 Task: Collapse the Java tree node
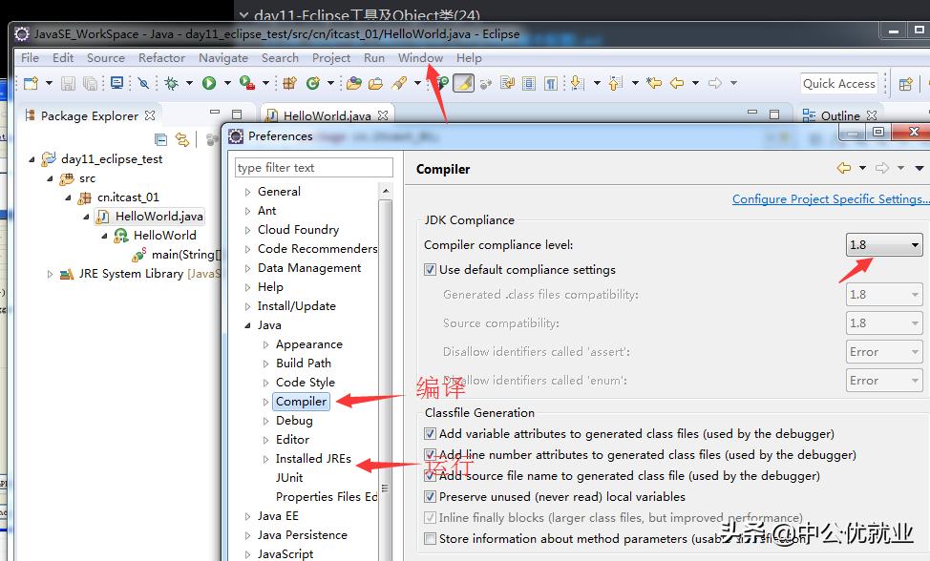tap(246, 324)
